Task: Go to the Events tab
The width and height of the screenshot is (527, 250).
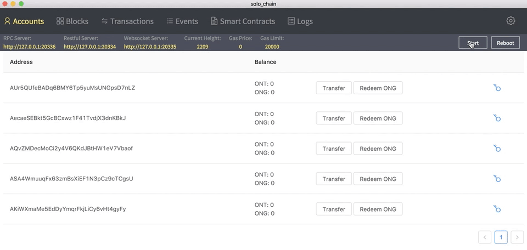Action: tap(182, 21)
